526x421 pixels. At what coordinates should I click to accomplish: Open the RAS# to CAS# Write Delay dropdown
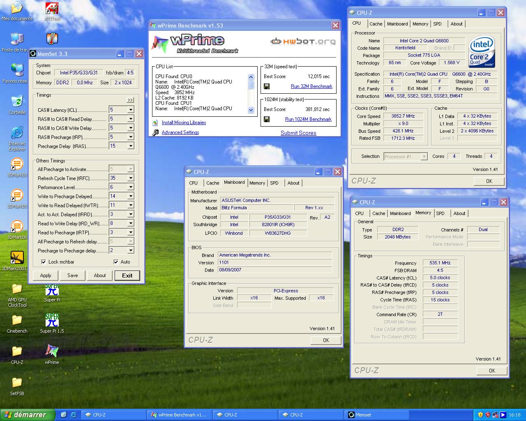(131, 128)
